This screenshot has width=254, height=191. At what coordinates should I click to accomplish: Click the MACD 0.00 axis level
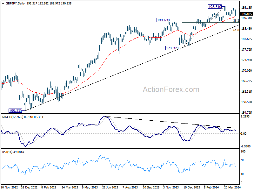click(x=243, y=133)
